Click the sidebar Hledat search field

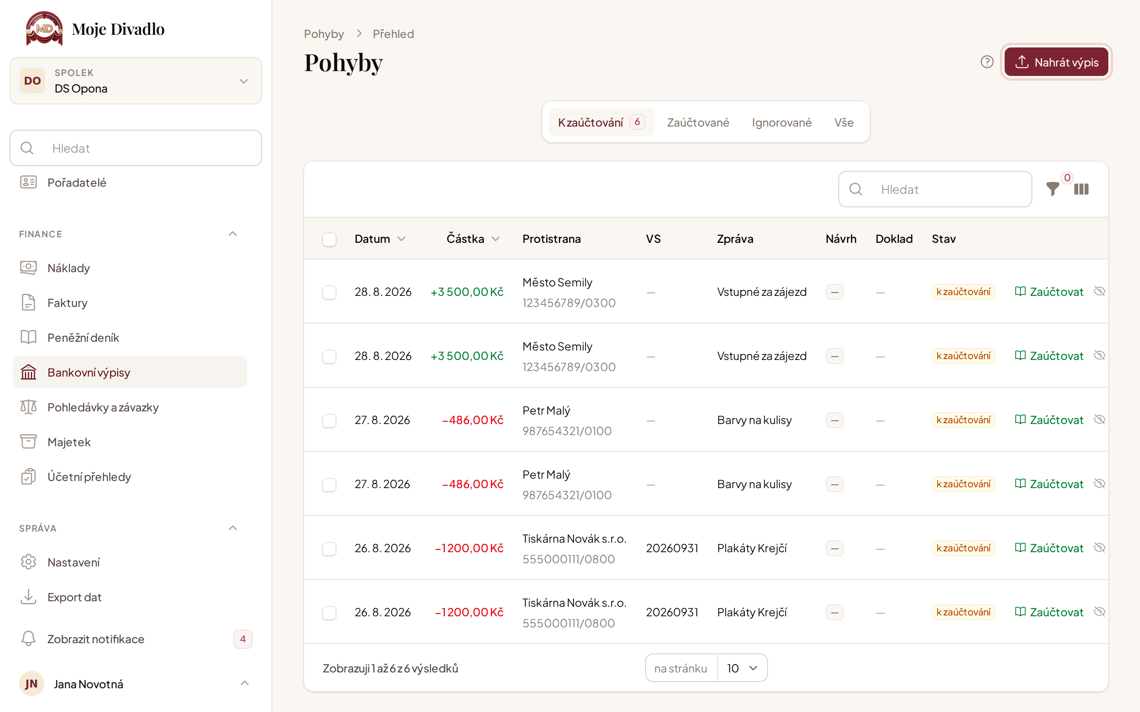coord(136,148)
